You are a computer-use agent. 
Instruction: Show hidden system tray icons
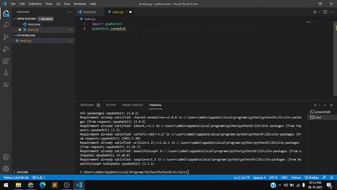point(280,185)
